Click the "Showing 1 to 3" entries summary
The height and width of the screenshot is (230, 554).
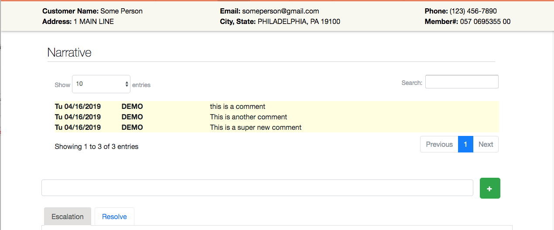pos(96,147)
